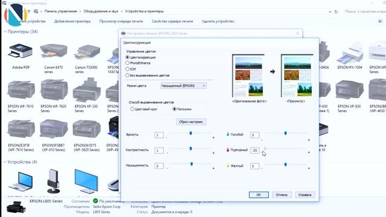
Task: Click the Голубой slider handle
Action: (x=285, y=133)
